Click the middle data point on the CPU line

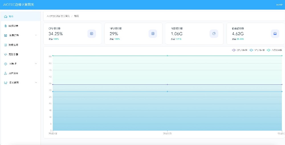click(167, 84)
